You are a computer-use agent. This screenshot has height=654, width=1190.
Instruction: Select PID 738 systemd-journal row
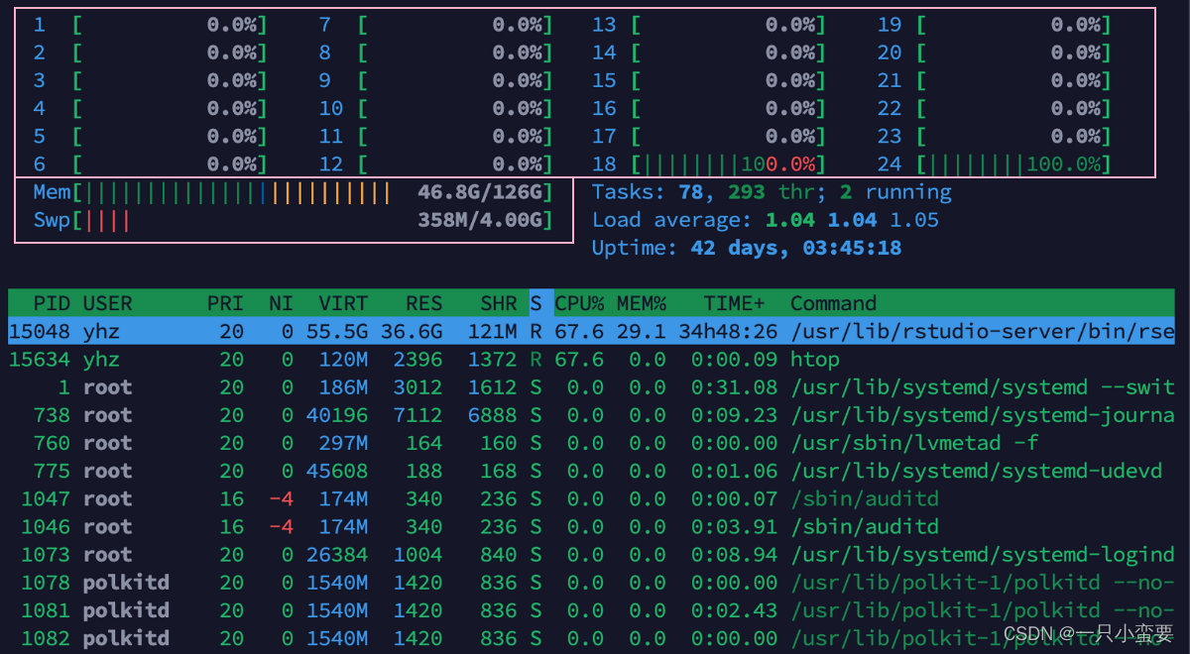coord(591,414)
